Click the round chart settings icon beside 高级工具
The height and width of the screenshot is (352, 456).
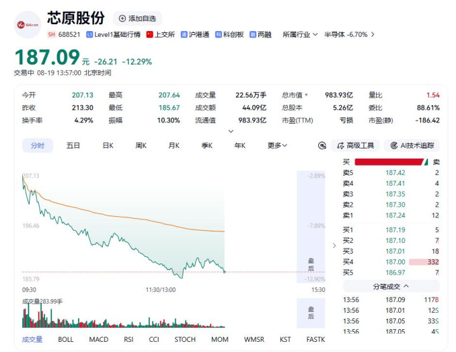point(322,145)
